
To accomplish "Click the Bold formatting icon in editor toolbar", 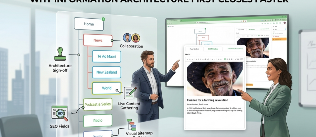I will click(196, 59).
